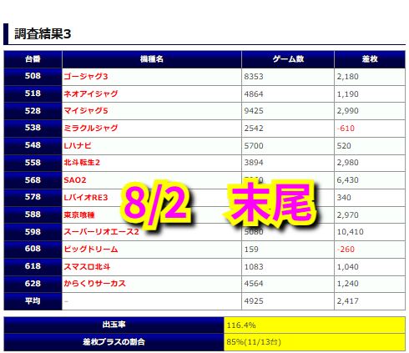Select machine number 528 cell
Viewport: 409px width, 353px height.
point(33,111)
